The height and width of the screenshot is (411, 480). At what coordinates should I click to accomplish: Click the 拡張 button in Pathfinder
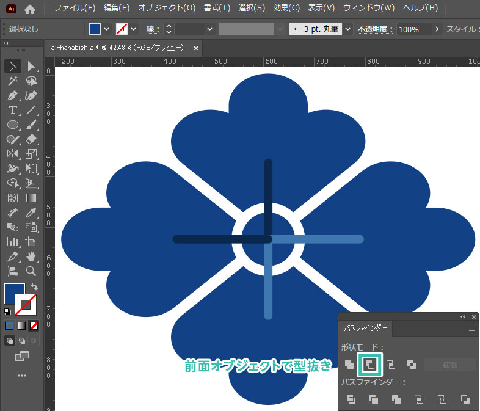pos(449,365)
